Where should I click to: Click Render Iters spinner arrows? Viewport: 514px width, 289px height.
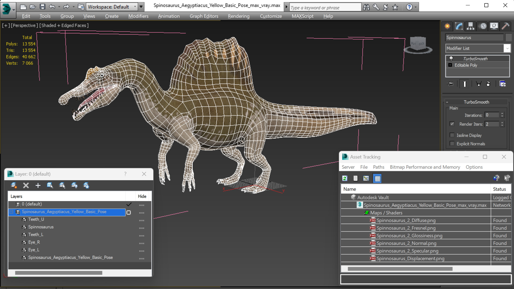point(502,124)
